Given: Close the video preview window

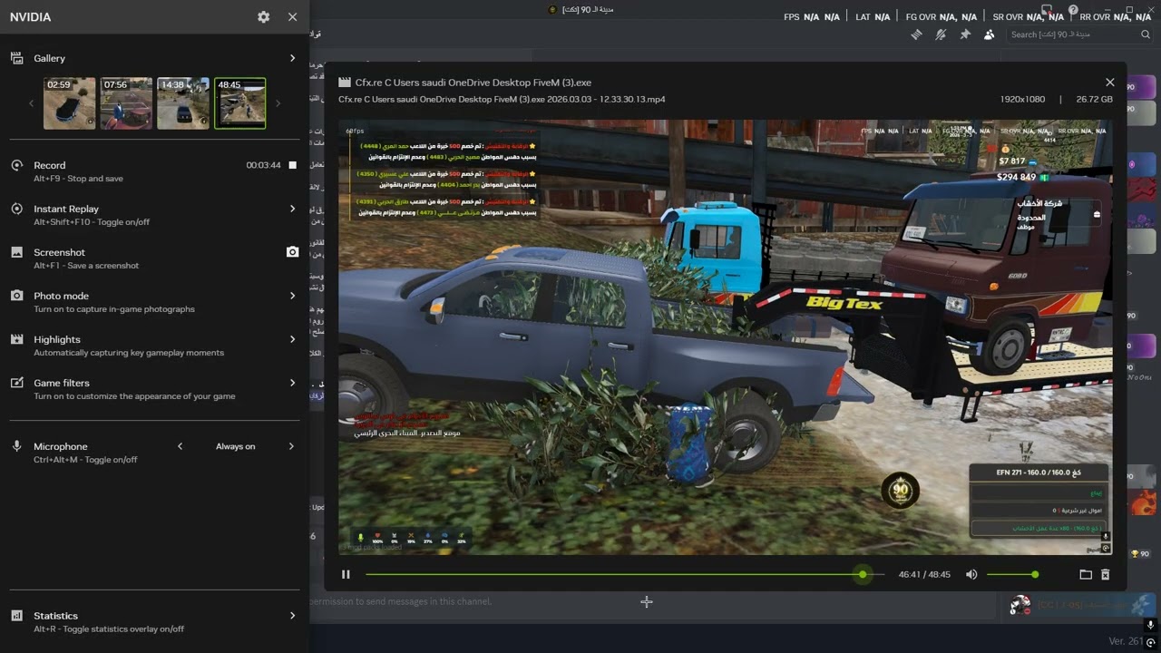Looking at the screenshot, I should click(x=1109, y=83).
